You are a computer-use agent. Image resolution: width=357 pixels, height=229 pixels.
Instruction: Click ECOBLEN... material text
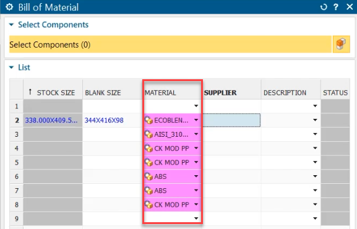(171, 120)
